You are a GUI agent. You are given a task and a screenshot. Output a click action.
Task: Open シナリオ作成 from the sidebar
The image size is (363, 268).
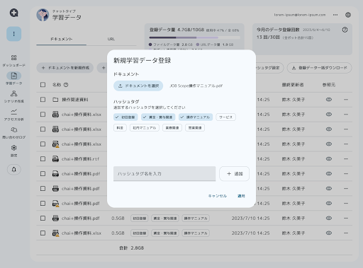(13, 97)
